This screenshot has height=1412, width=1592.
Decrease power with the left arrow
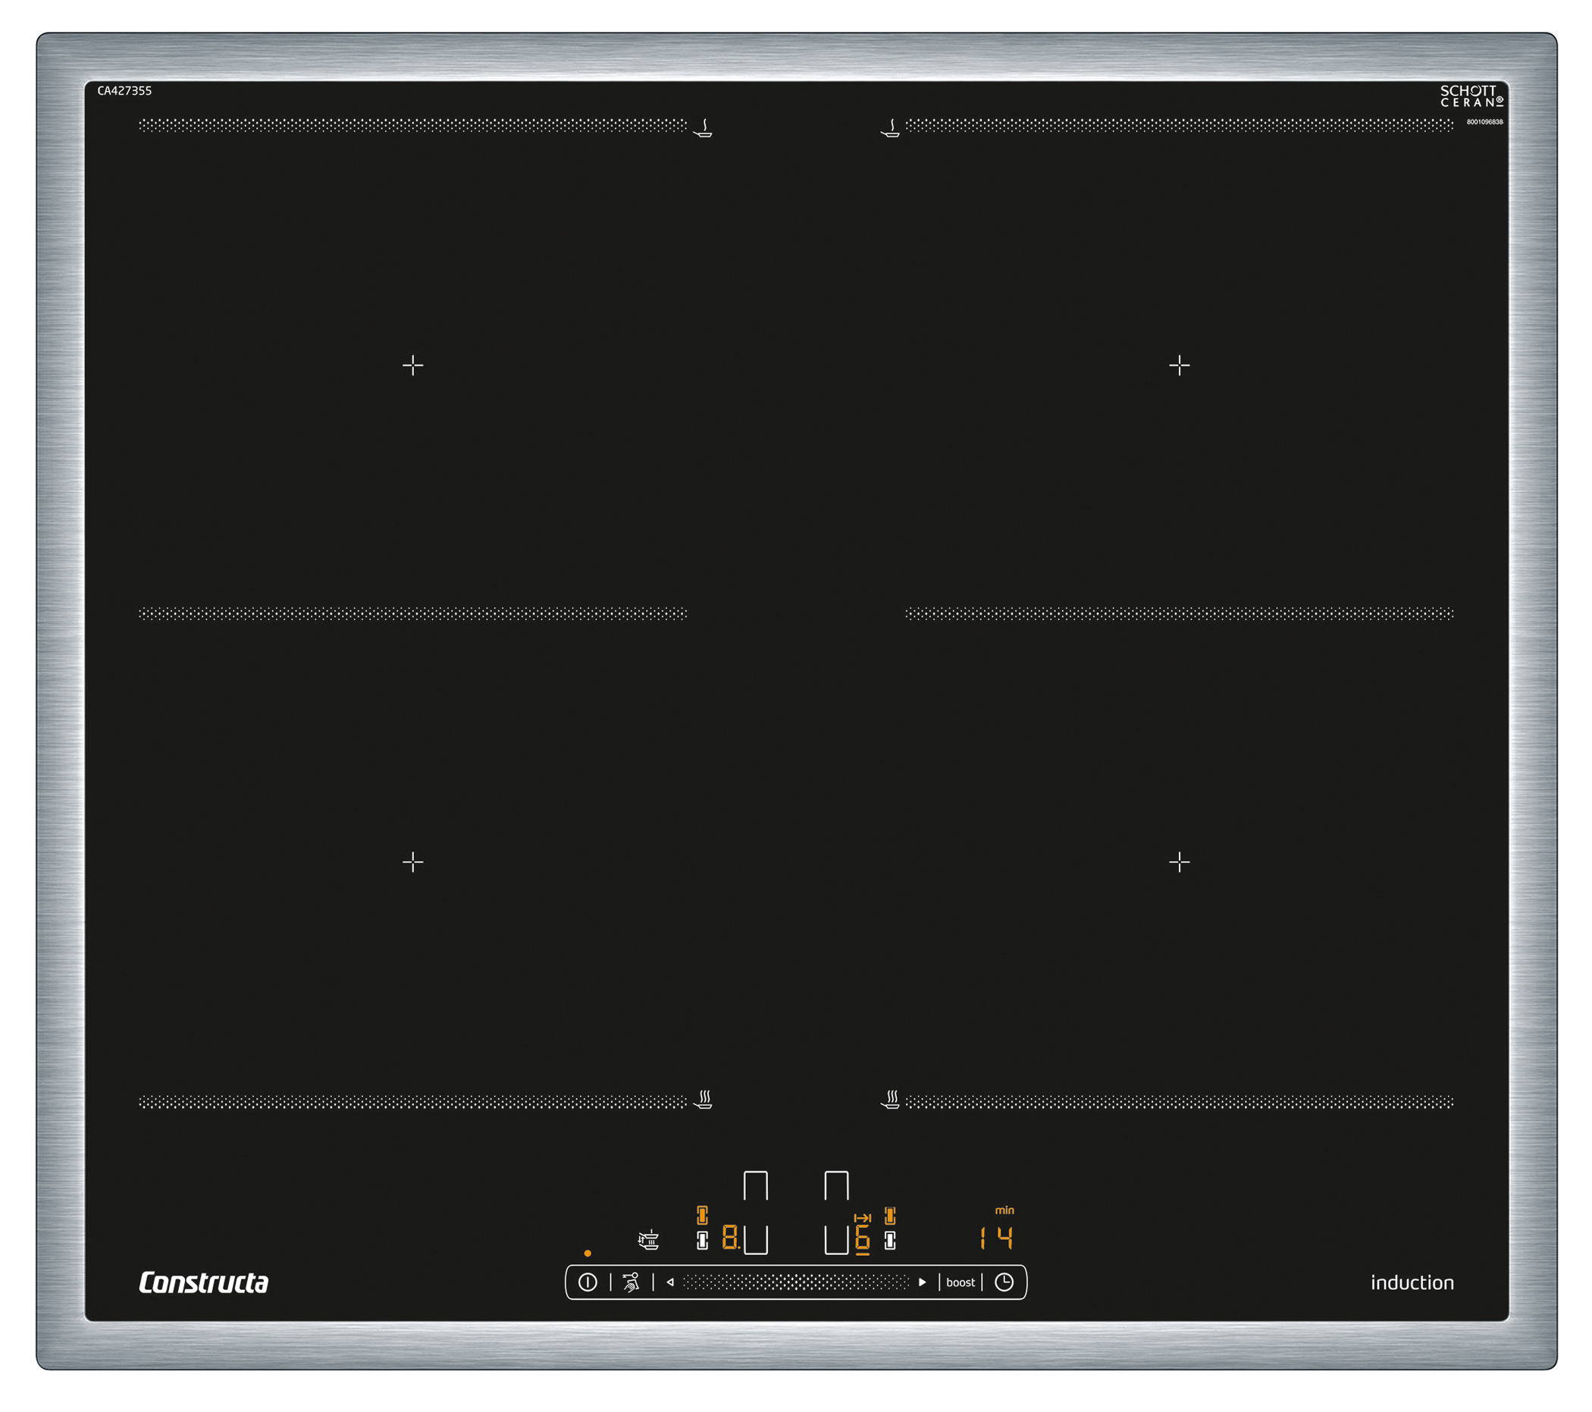(670, 1282)
